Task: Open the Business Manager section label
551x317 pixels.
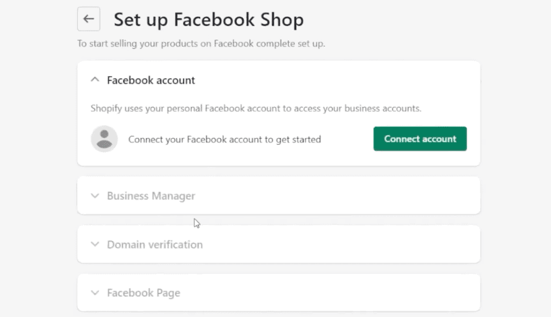Action: (151, 196)
